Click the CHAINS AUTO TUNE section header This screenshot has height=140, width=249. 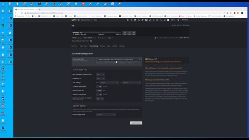point(80,70)
